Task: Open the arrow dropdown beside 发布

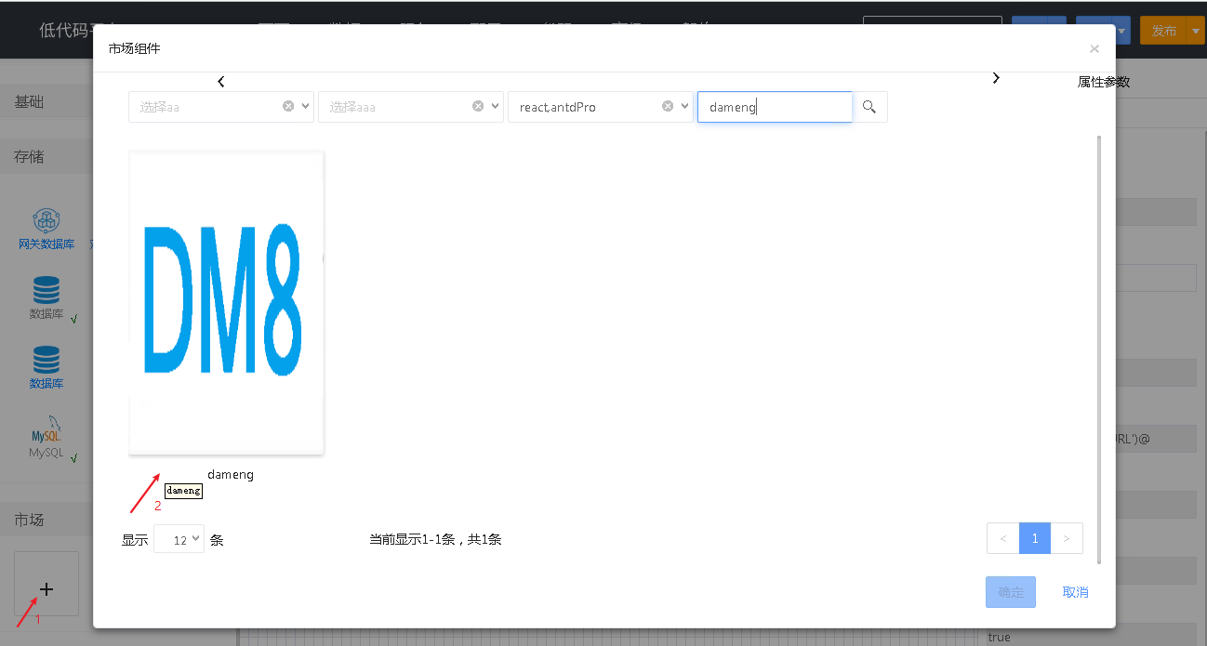Action: 1197,31
